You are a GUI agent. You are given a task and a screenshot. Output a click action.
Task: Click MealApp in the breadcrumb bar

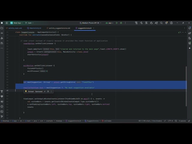[5, 121]
